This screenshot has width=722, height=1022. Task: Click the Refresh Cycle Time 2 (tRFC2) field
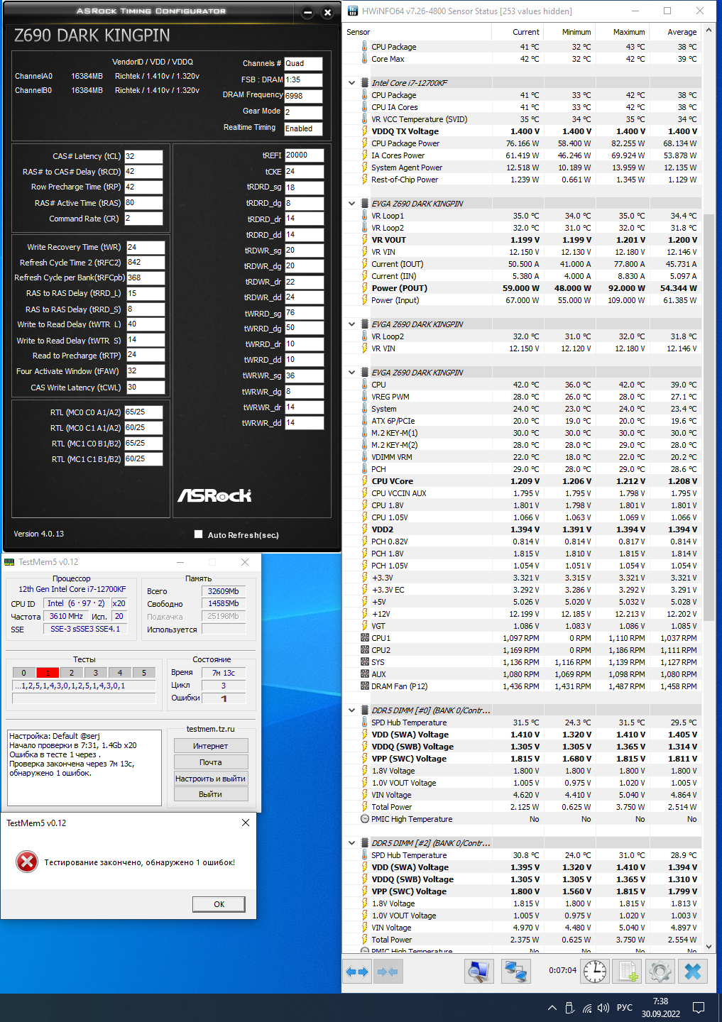pos(146,263)
